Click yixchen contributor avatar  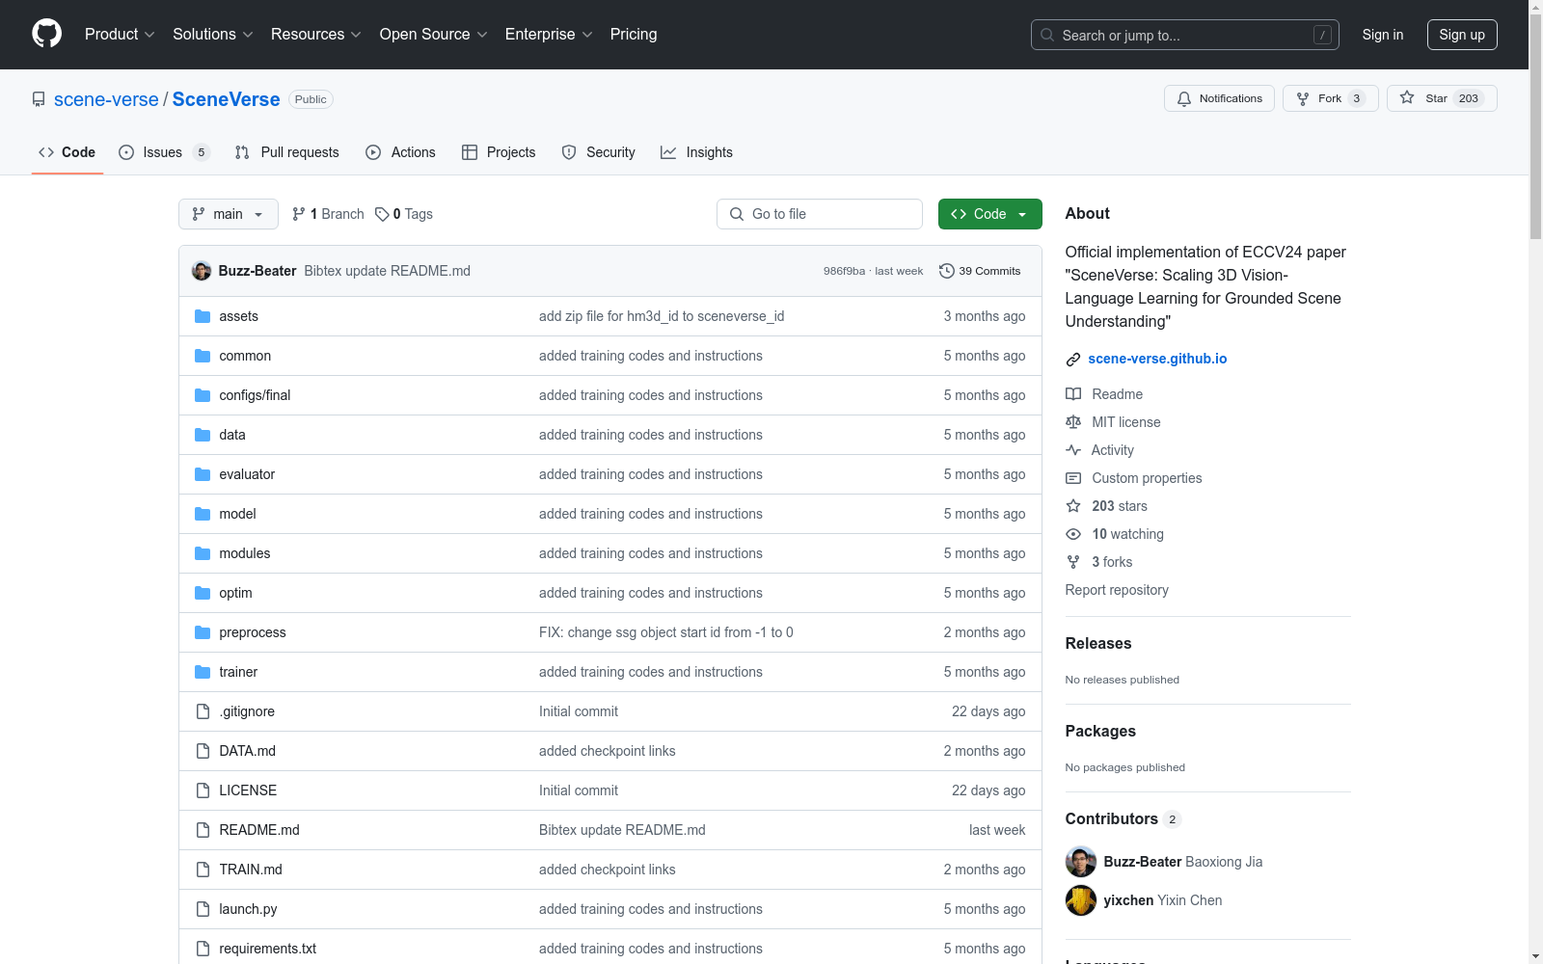(1081, 900)
